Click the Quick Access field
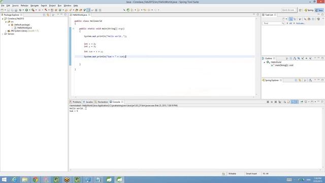 (288, 10)
